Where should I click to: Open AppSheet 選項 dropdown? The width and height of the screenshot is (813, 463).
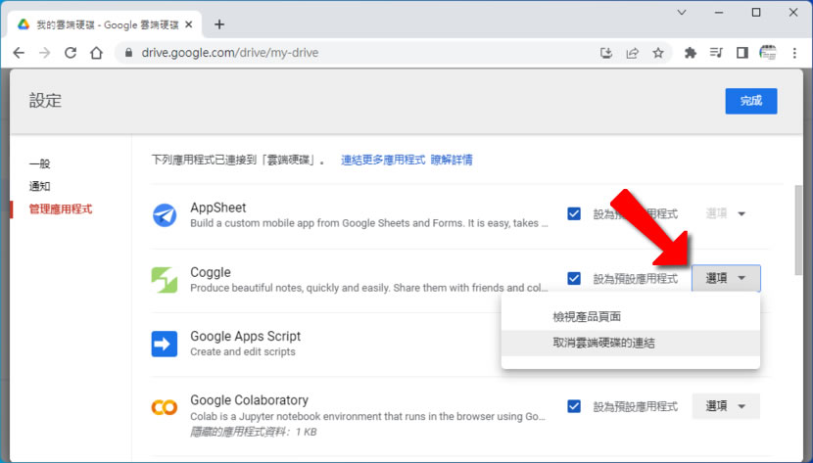[x=726, y=213]
